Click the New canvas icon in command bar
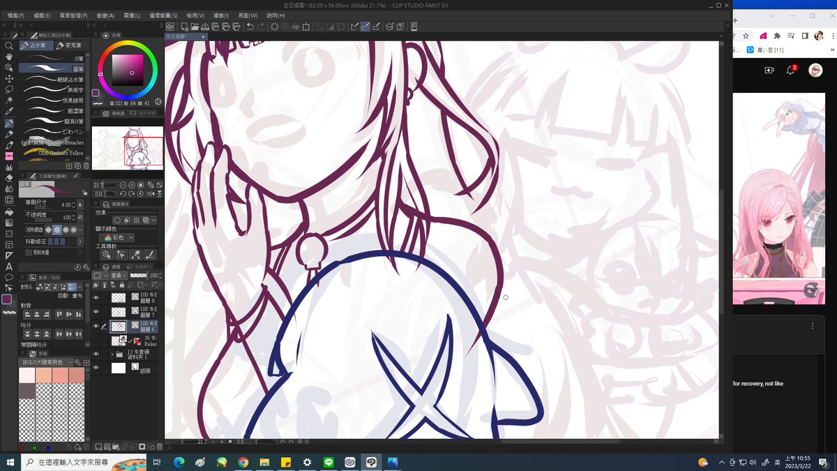Image resolution: width=837 pixels, height=471 pixels. point(184,27)
